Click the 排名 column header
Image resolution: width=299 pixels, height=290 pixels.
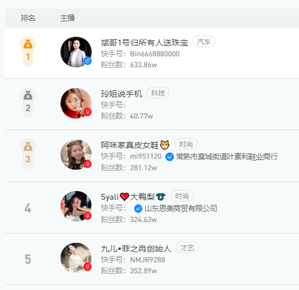[x=28, y=18]
